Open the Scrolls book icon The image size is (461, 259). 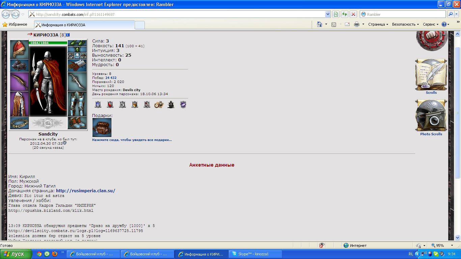[x=431, y=75]
